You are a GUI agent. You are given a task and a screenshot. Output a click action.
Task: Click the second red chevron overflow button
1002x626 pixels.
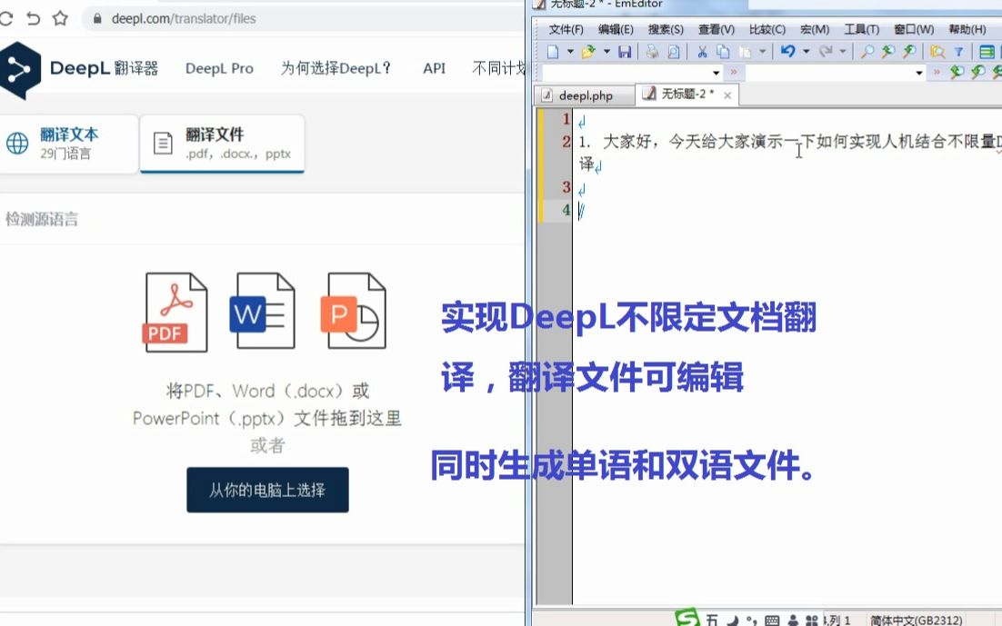pos(937,72)
